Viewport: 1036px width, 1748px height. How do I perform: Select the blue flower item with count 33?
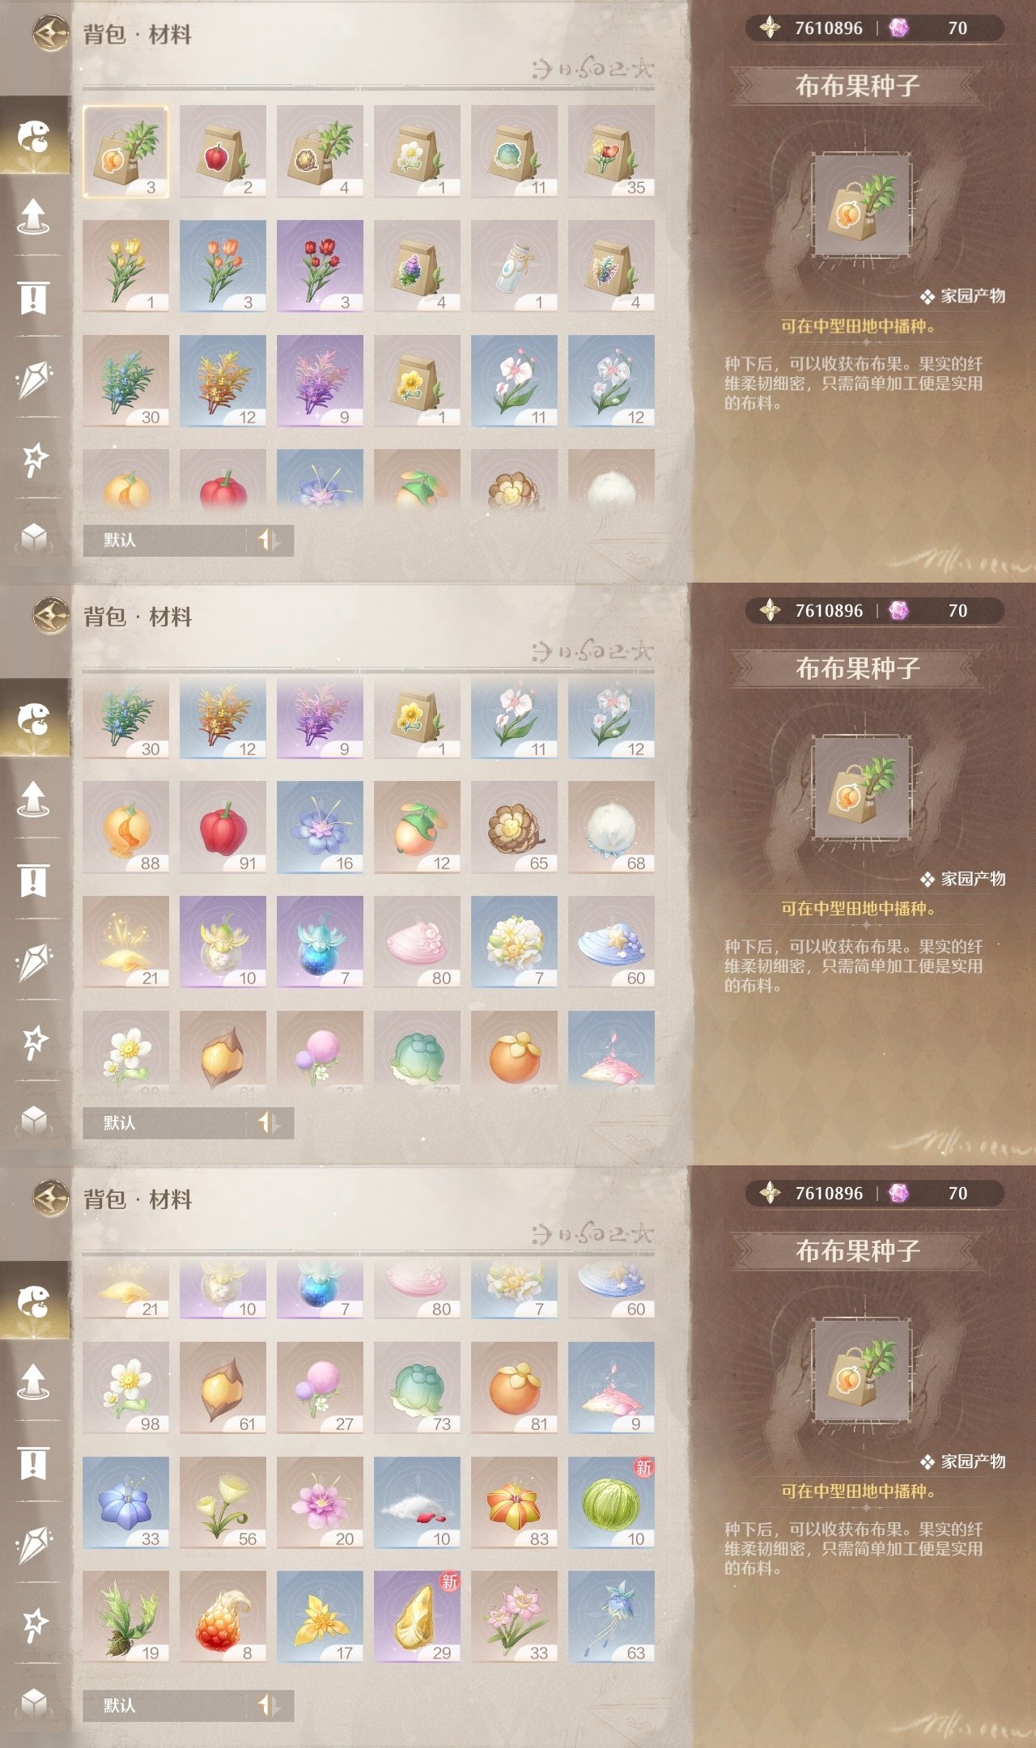[x=125, y=1504]
